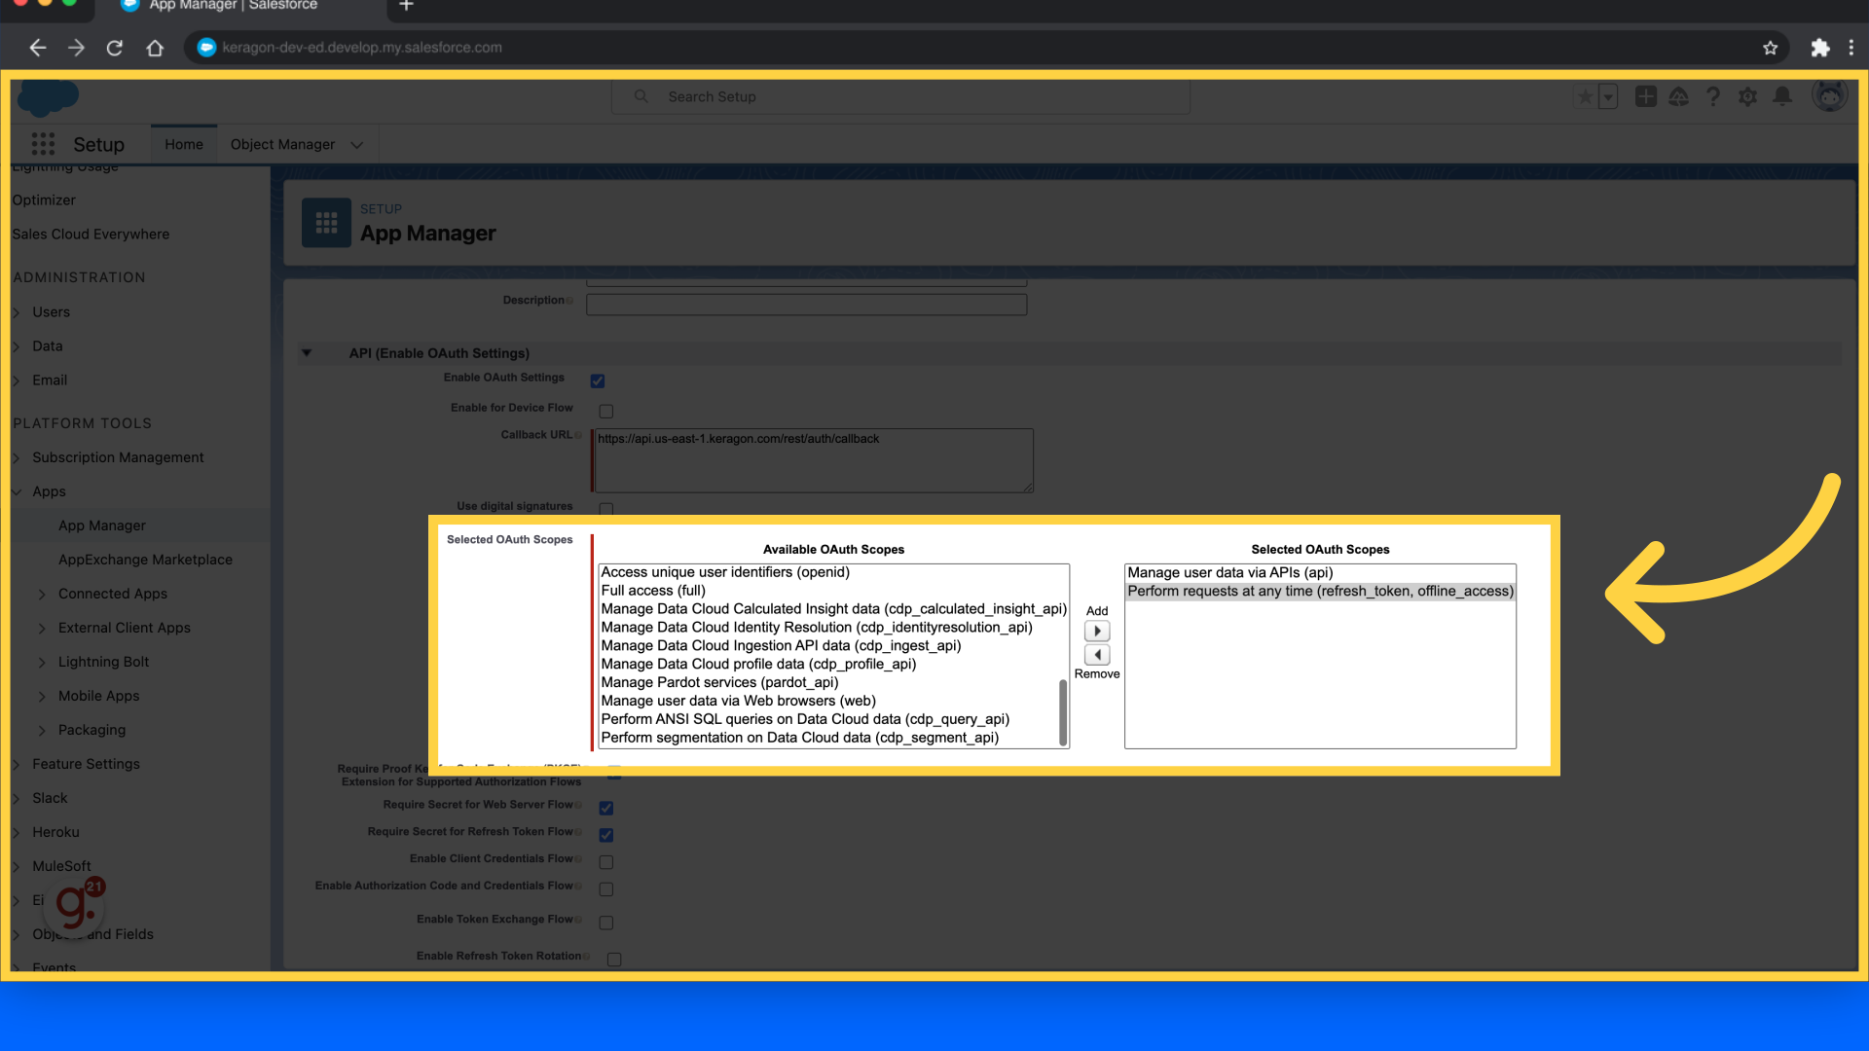Viewport: 1869px width, 1051px height.
Task: Toggle Require Secret for Web Server Flow
Action: point(605,808)
